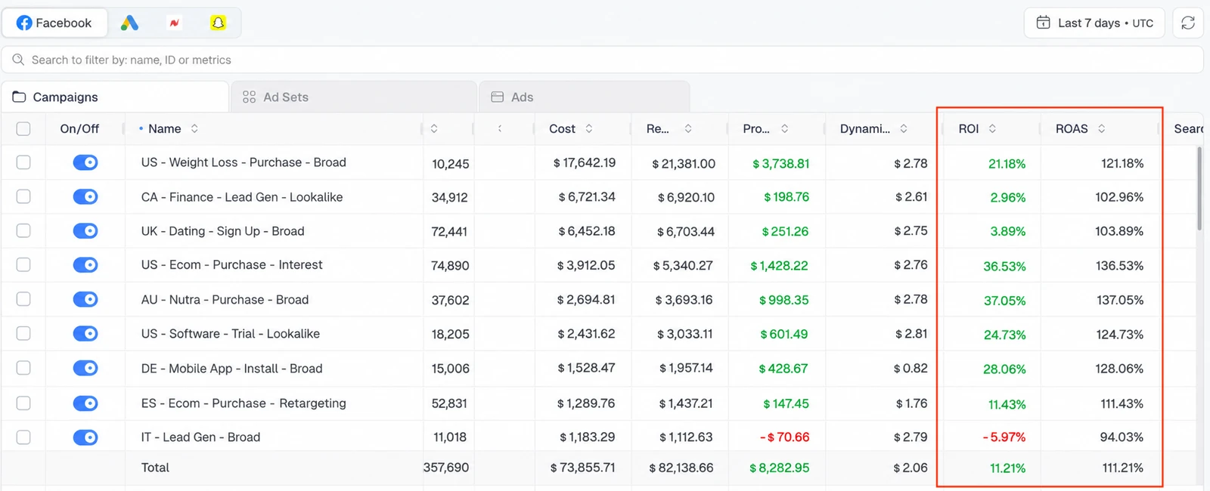Open the Google Ads source tab icon
Screen dimensions: 1210x491
[x=129, y=23]
